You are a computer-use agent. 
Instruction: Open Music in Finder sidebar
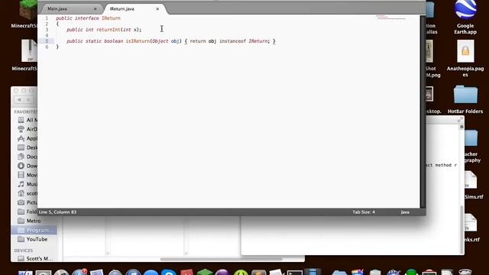[x=28, y=184]
